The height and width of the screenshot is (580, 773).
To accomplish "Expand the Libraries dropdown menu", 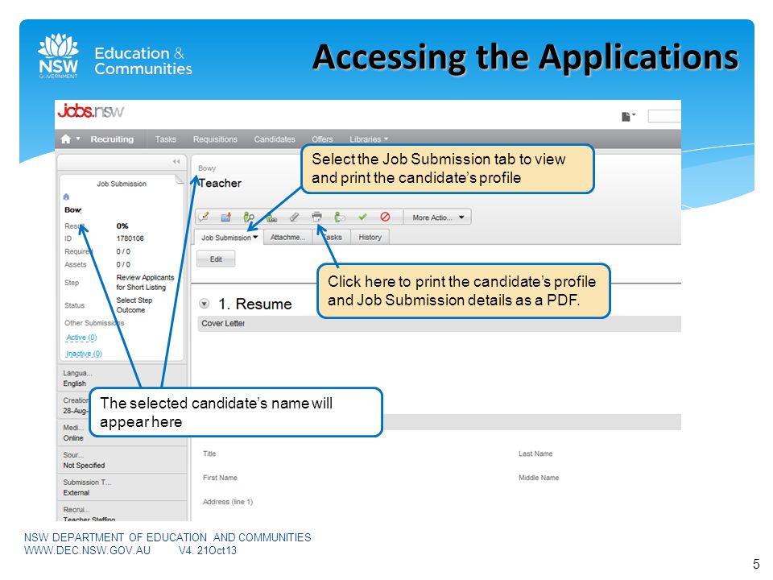I will [x=369, y=139].
